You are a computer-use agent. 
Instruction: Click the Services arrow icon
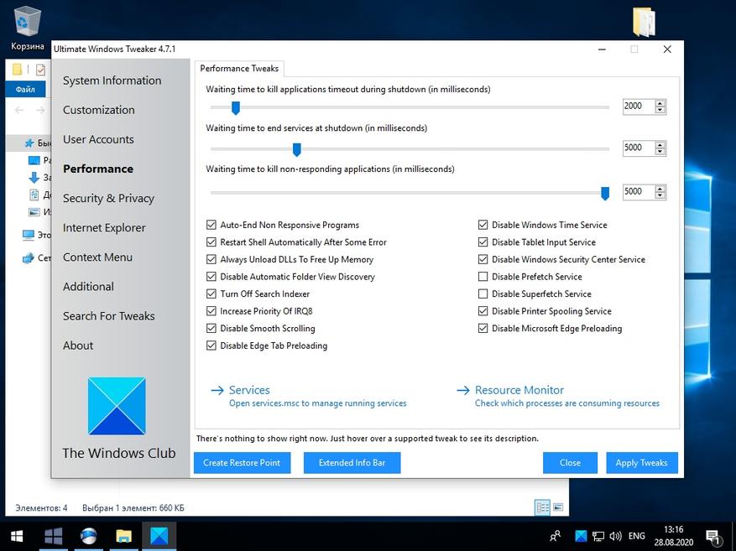pos(217,390)
